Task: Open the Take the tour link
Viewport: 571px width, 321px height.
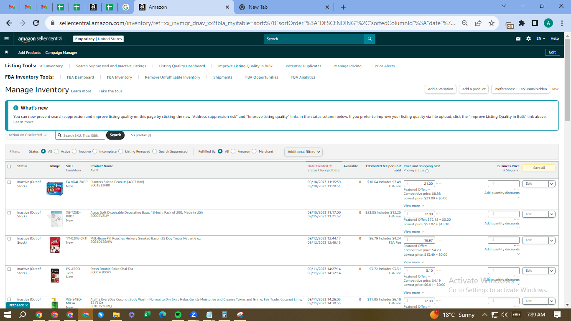Action: (110, 91)
